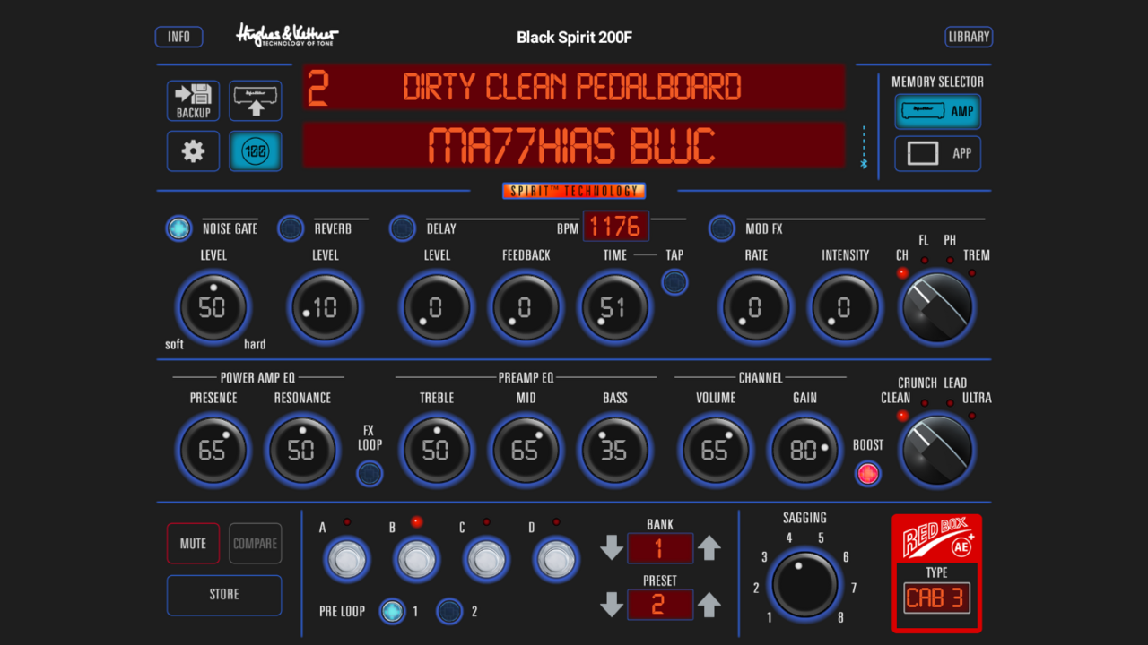Click the channel Gain knob
Viewport: 1148px width, 645px height.
804,450
